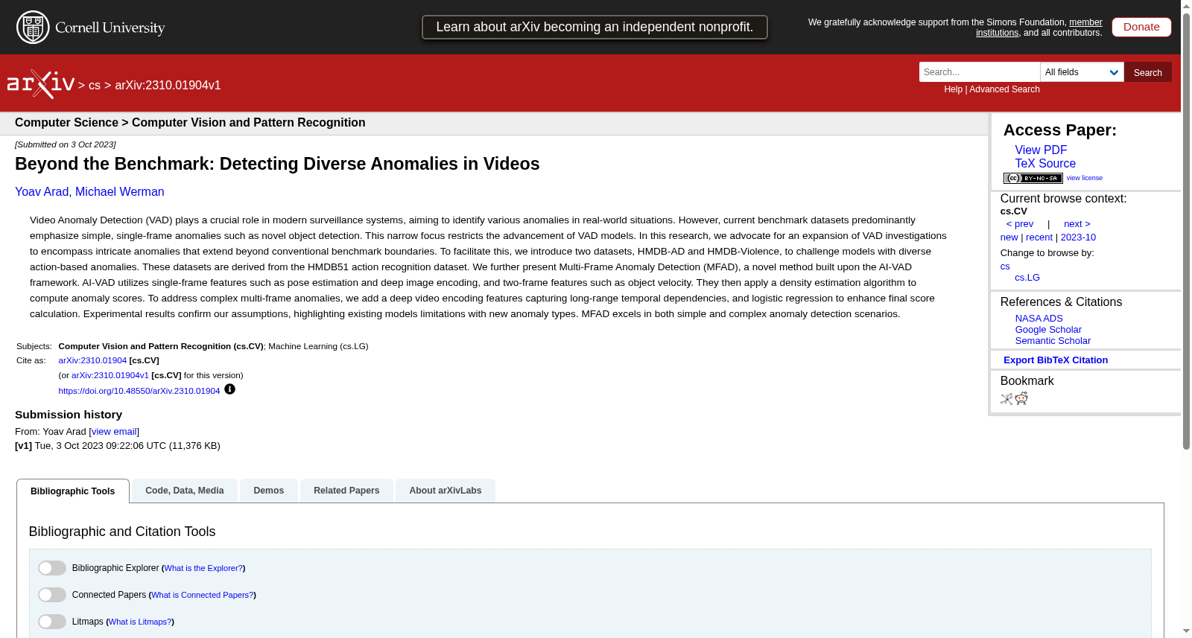Share paper via Reddit bookmark icon
The width and height of the screenshot is (1192, 638).
point(1021,399)
